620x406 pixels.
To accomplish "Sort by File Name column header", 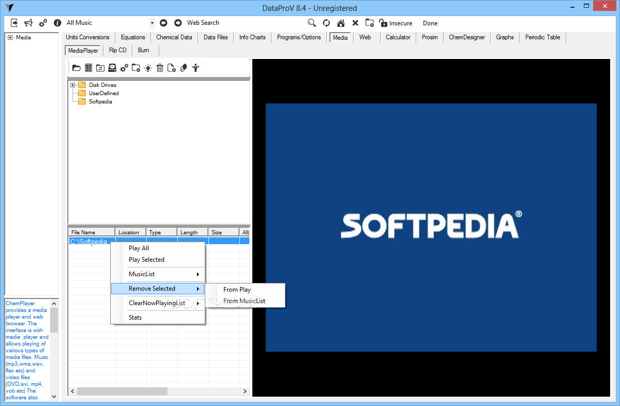I will 92,232.
